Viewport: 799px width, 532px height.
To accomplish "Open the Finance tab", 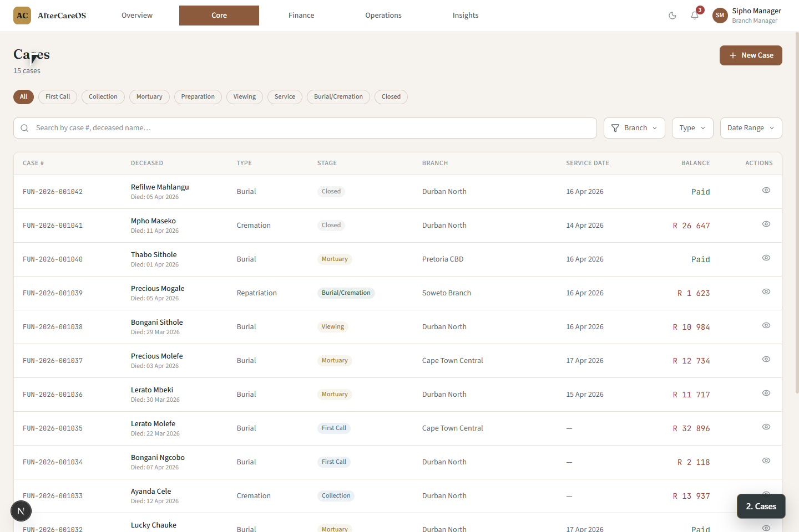I will 301,16.
